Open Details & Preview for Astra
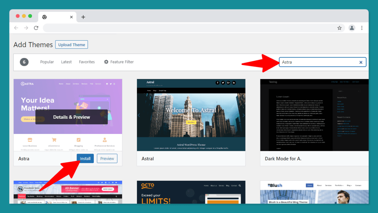The height and width of the screenshot is (213, 378). point(72,117)
